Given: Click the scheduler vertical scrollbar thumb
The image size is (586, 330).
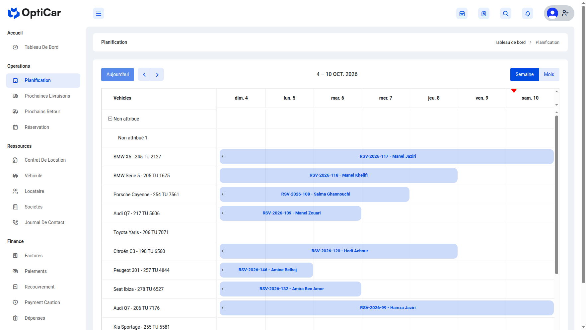Looking at the screenshot, I should [x=556, y=195].
